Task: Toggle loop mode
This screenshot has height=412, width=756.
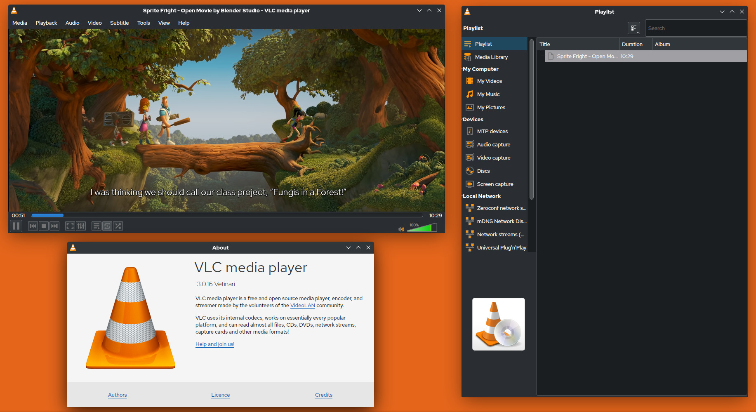Action: click(107, 226)
